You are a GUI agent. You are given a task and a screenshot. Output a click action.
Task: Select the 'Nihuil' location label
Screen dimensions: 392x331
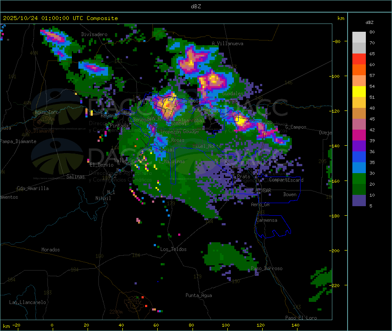(x=103, y=198)
